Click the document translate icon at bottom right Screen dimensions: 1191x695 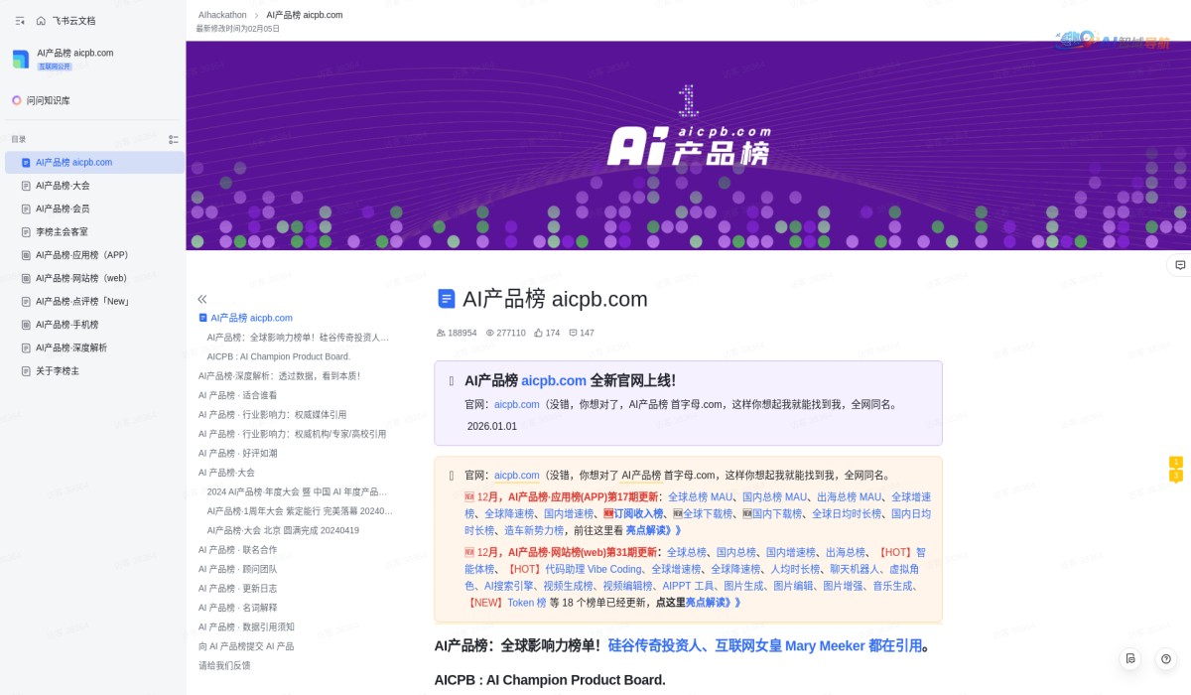[1130, 658]
